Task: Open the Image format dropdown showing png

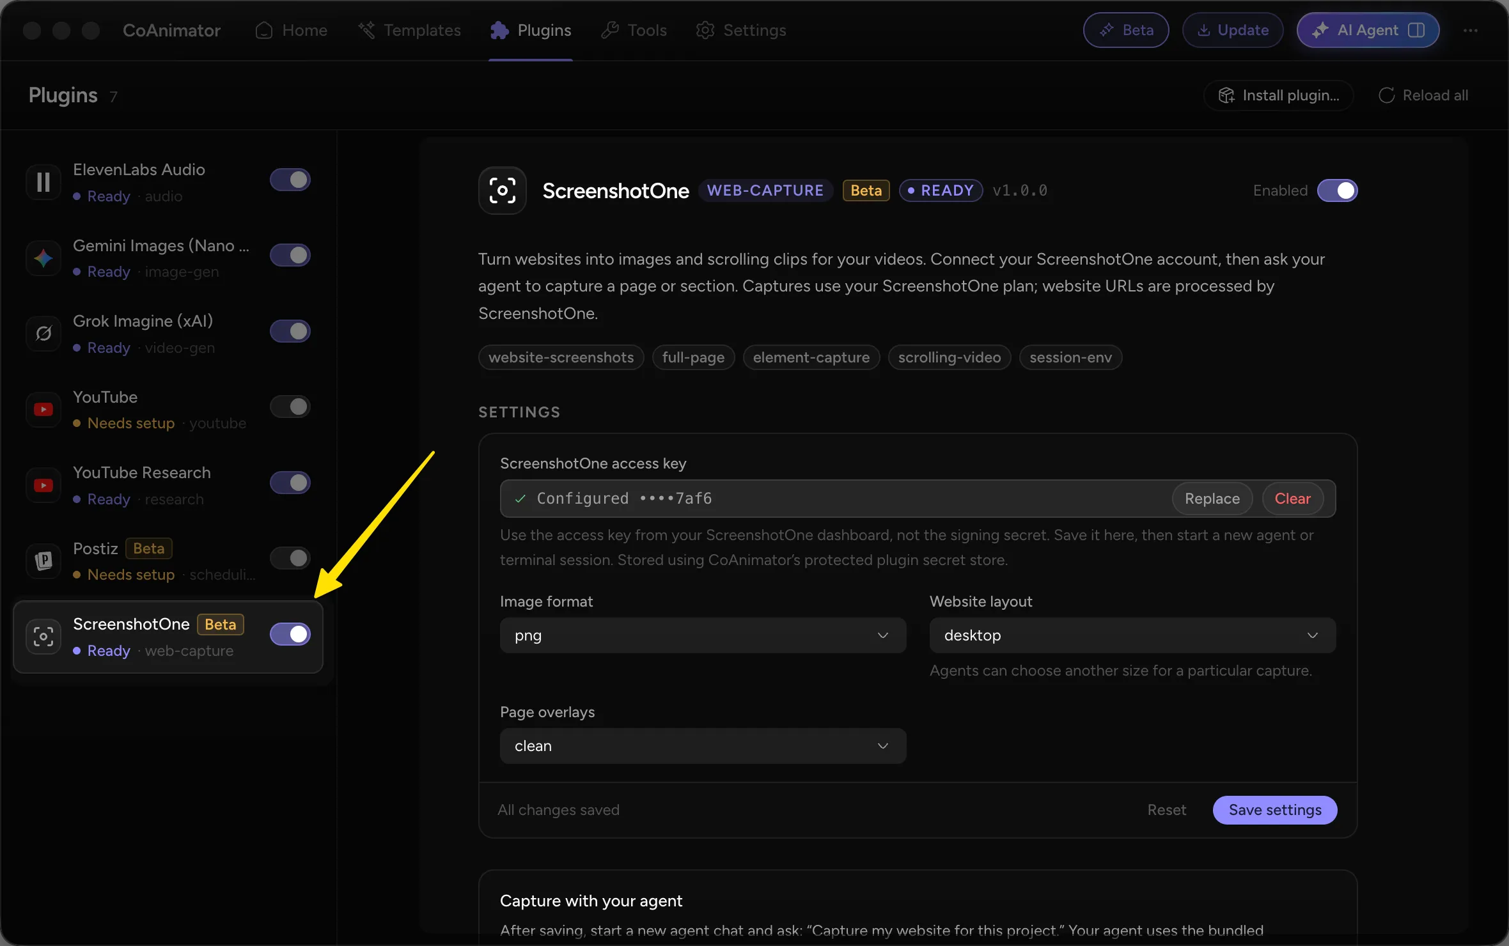Action: point(703,635)
